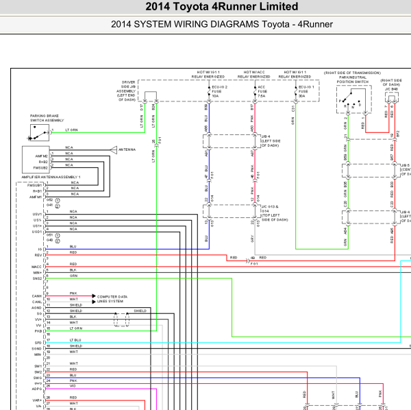Click the MACC pin label
Screen dimensions: 411x410
click(x=37, y=267)
